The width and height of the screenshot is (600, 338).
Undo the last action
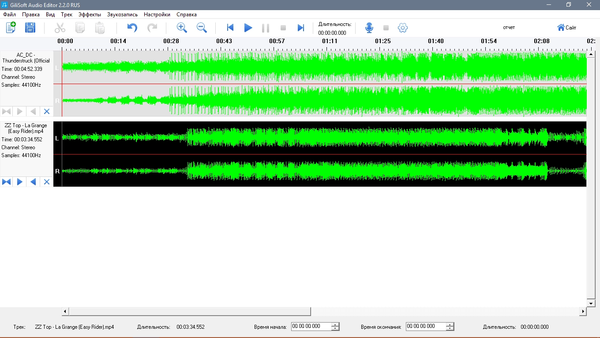(132, 28)
